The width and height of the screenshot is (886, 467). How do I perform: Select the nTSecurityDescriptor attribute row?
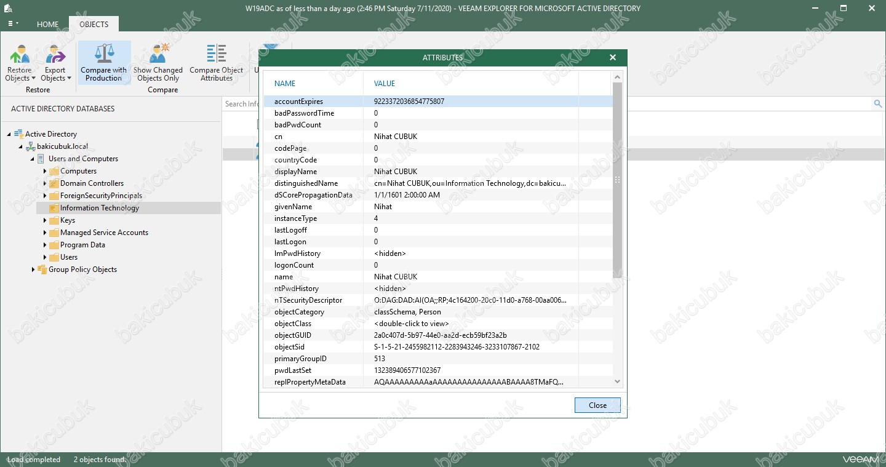(438, 300)
